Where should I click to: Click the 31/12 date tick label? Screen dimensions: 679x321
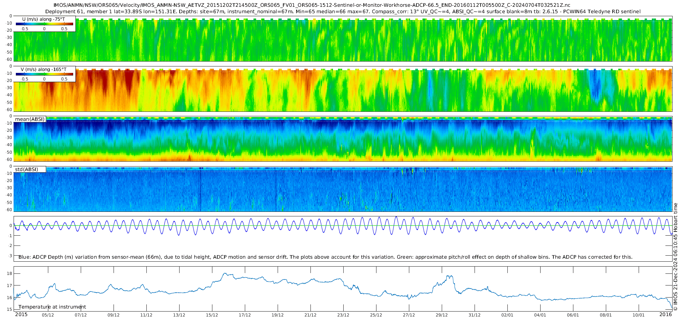[475, 315]
